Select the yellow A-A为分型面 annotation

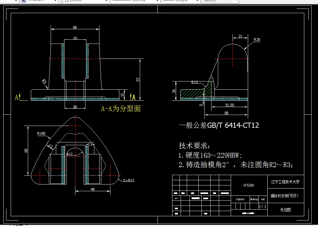pos(121,109)
